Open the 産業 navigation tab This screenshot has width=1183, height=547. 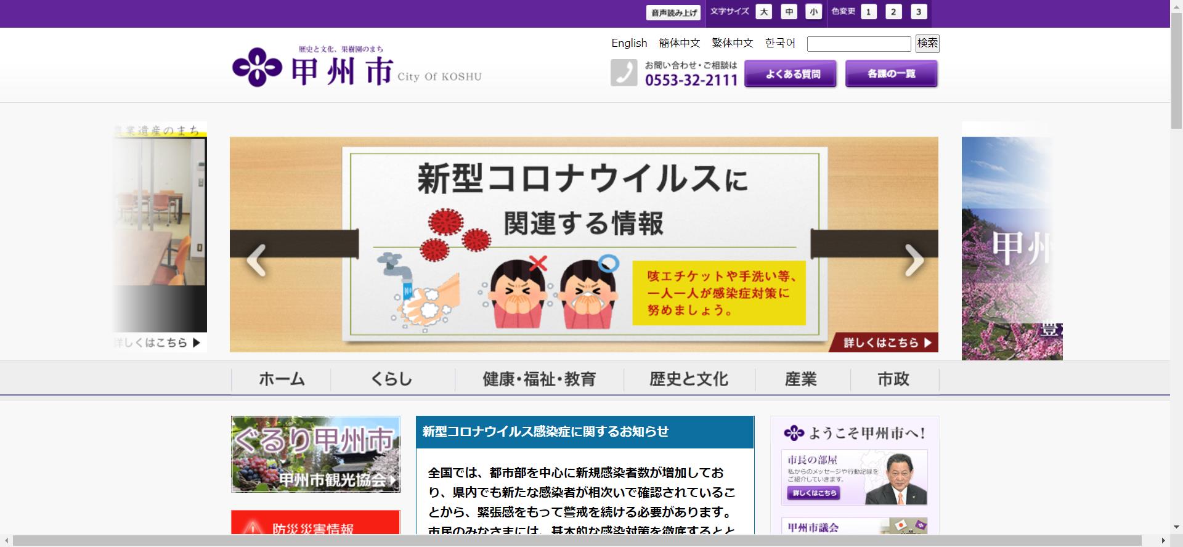click(x=802, y=379)
